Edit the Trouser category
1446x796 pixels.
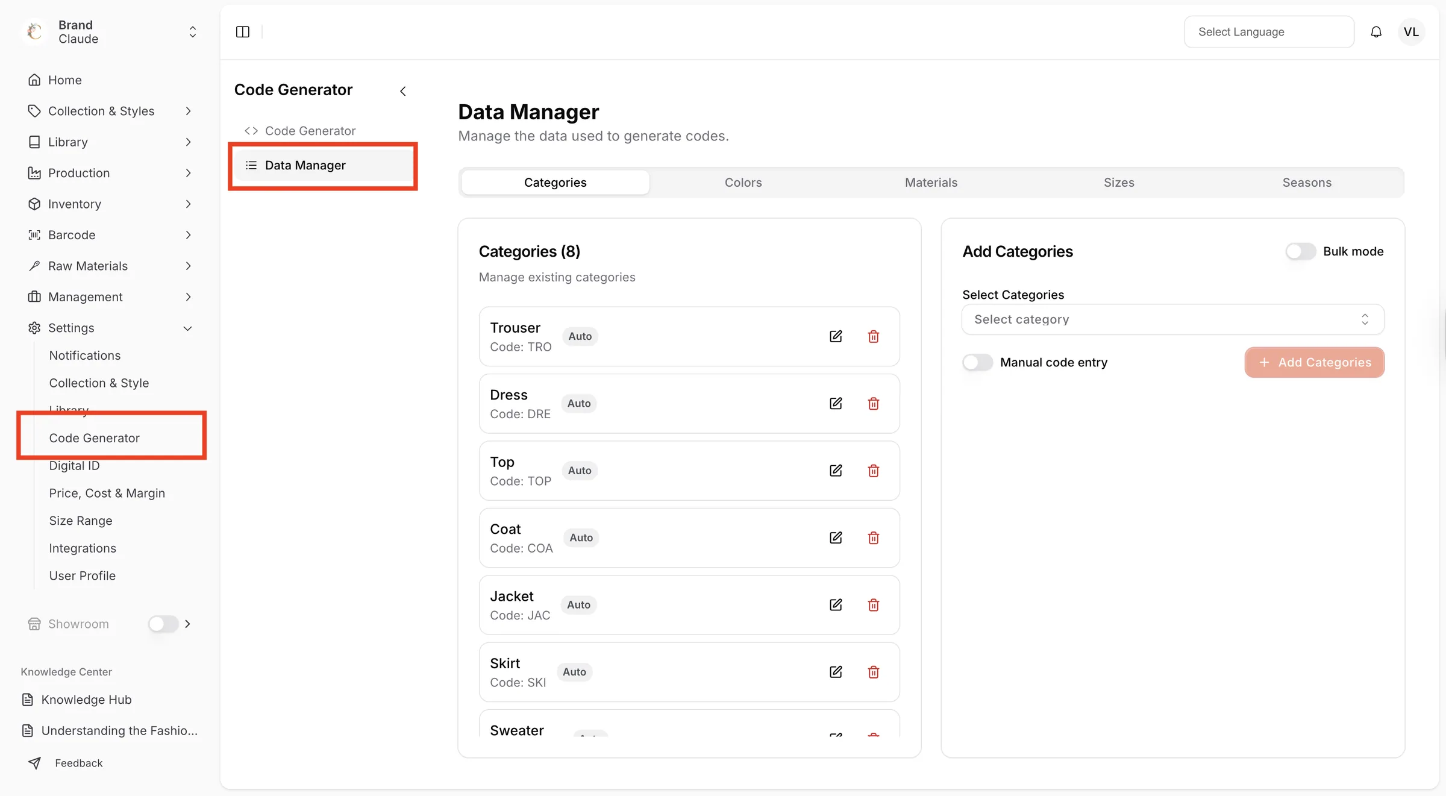[x=836, y=336]
